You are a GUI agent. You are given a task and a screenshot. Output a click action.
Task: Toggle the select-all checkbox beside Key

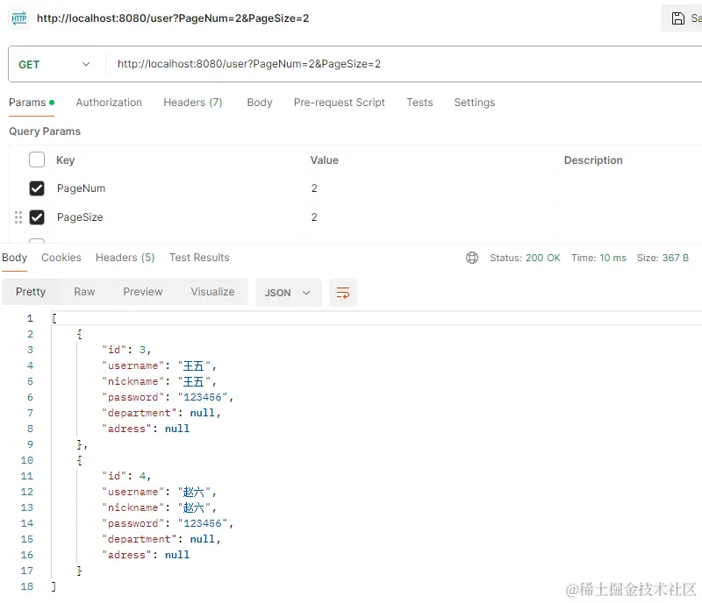point(37,160)
